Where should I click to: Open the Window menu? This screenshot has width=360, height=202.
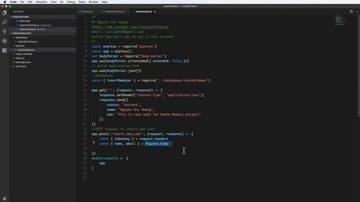(x=93, y=2)
